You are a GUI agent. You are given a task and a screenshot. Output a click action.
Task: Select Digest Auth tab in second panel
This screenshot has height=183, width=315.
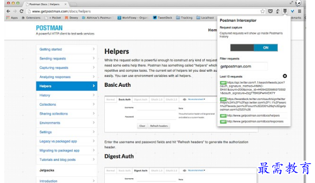click(x=141, y=170)
